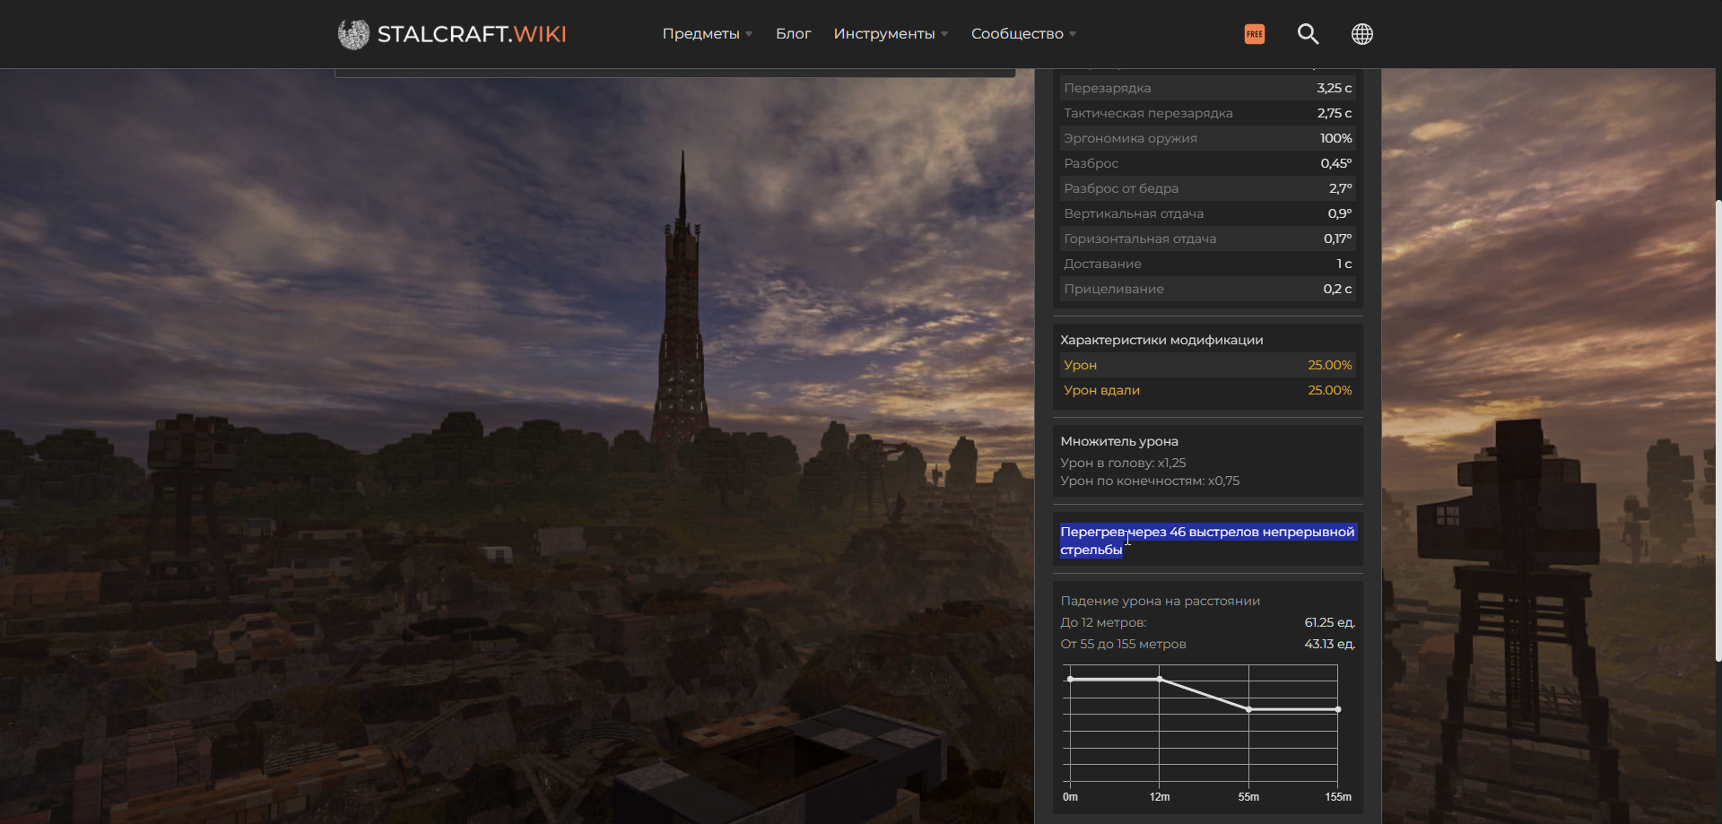Image resolution: width=1722 pixels, height=824 pixels.
Task: Select the Горизонтальная отдача label
Action: (x=1140, y=239)
